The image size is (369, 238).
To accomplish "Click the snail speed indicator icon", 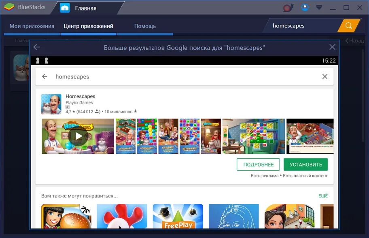I will [x=288, y=7].
